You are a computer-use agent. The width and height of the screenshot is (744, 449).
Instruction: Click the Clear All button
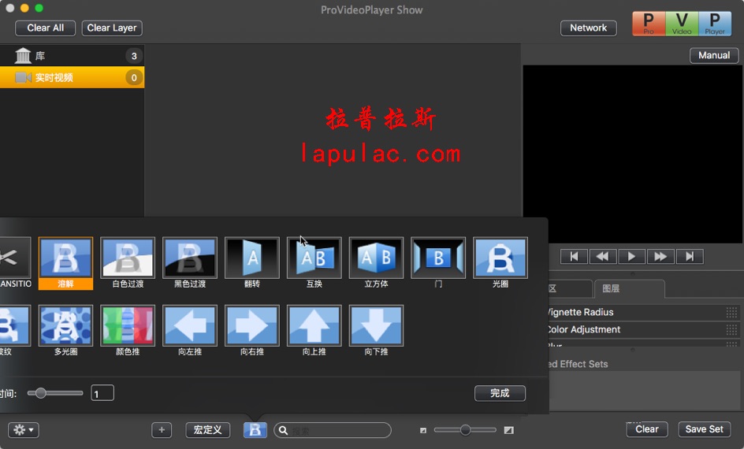click(x=46, y=28)
